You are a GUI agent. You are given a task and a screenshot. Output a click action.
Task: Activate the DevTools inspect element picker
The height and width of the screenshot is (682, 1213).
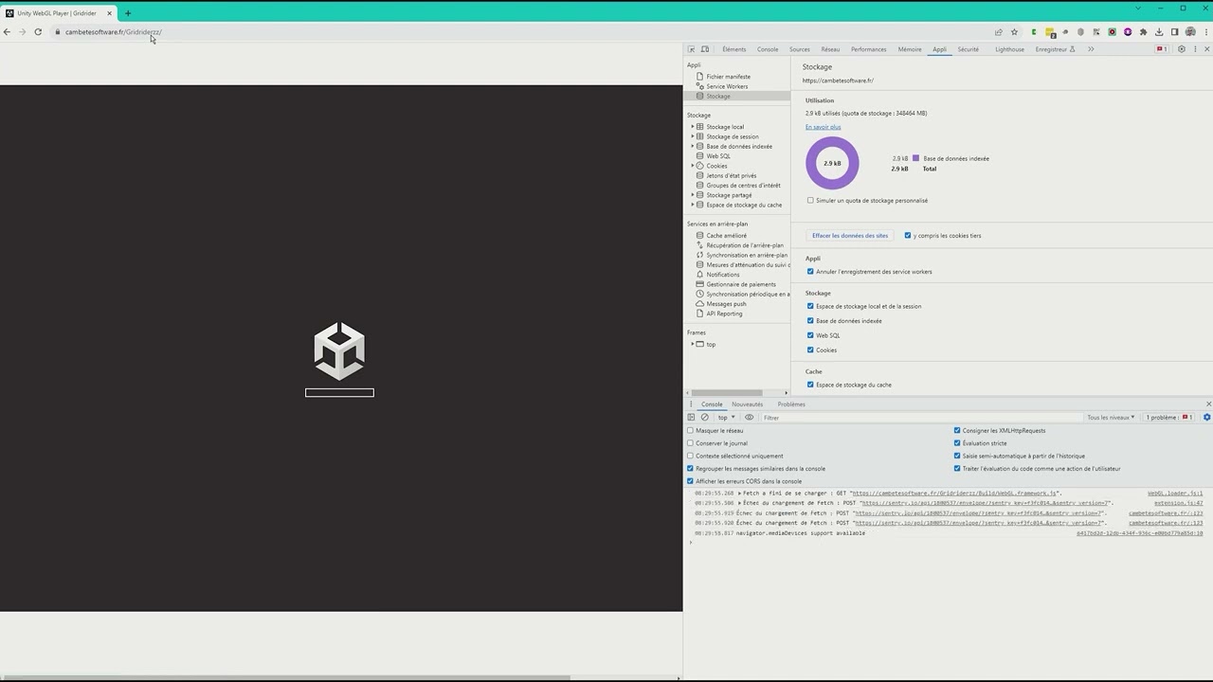[691, 49]
